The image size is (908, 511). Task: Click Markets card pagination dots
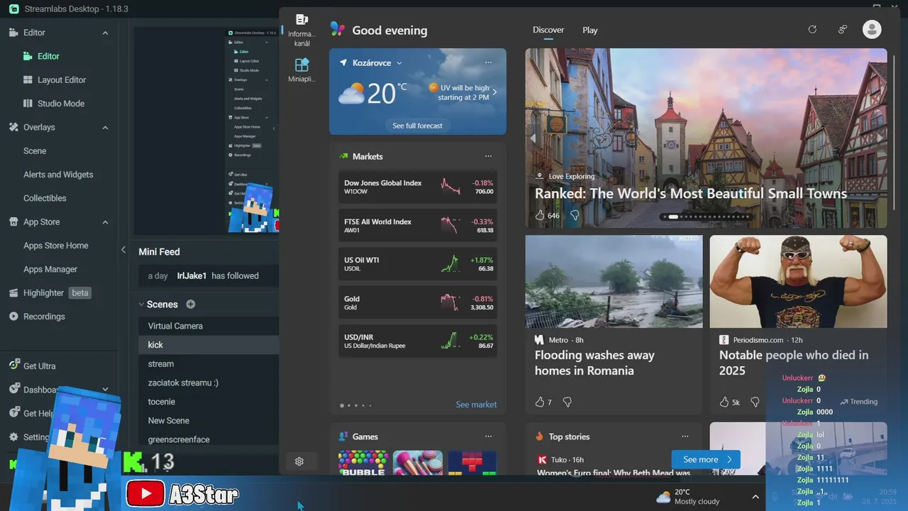click(x=355, y=406)
